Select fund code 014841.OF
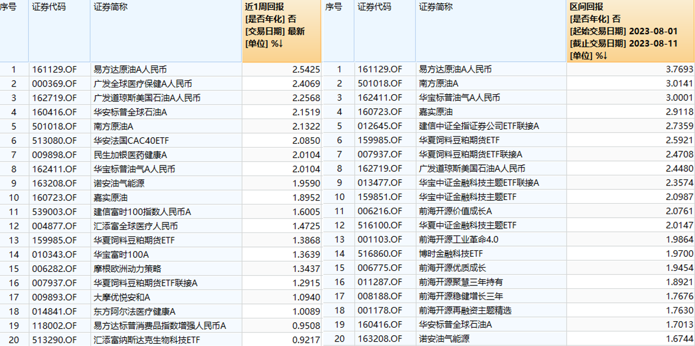 coord(55,311)
